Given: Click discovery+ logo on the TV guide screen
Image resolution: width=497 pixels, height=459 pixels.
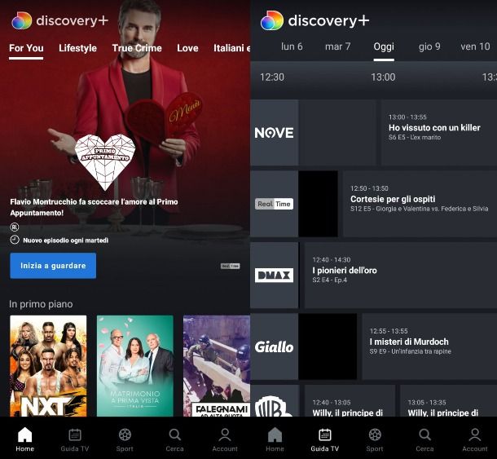Looking at the screenshot, I should coord(315,20).
